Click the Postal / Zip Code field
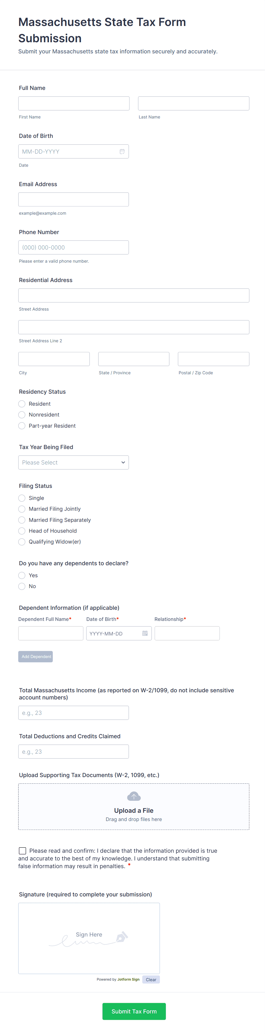Image resolution: width=265 pixels, height=1034 pixels. click(x=213, y=359)
